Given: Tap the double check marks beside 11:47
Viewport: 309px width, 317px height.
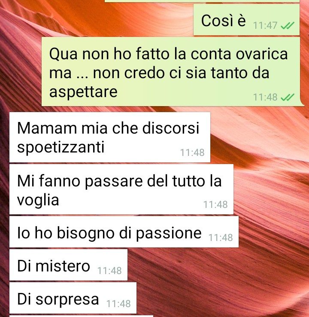Looking at the screenshot, I should (288, 25).
